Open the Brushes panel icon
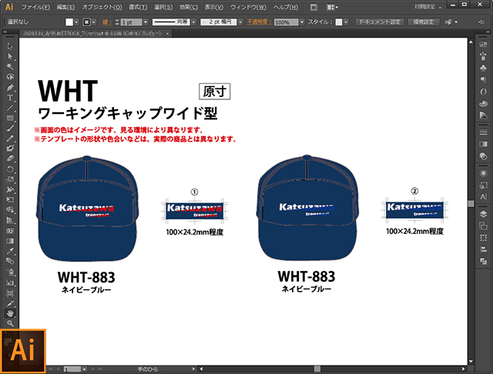The height and width of the screenshot is (374, 493). [483, 56]
